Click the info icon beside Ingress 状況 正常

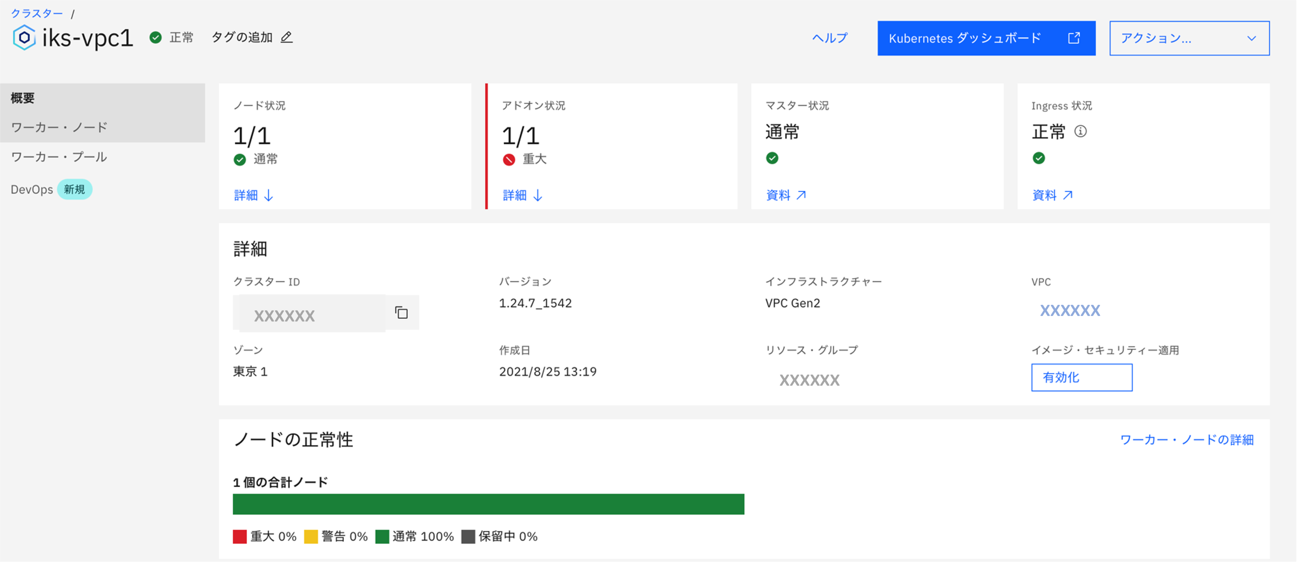pos(1082,132)
